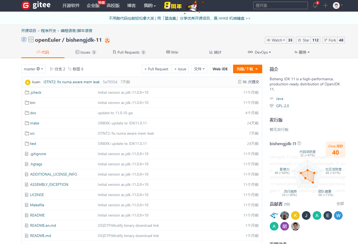
Task: Open ADDITIONAL_LICENSE_INFO file
Action: click(x=54, y=174)
